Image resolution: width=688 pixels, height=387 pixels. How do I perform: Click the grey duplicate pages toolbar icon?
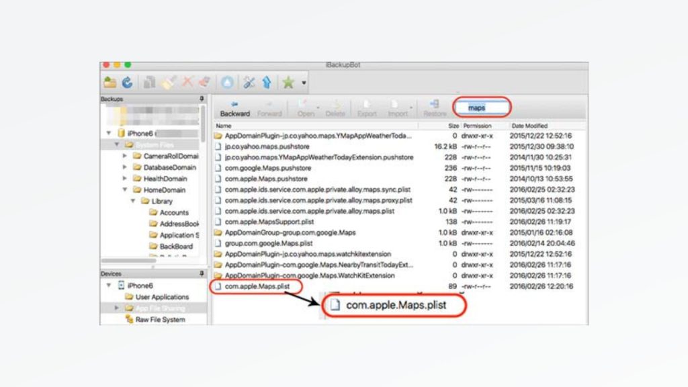(150, 83)
